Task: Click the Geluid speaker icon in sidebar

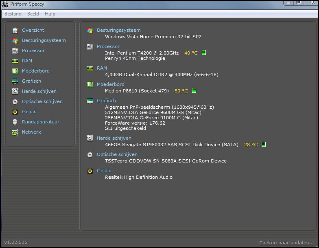Action: click(15, 112)
